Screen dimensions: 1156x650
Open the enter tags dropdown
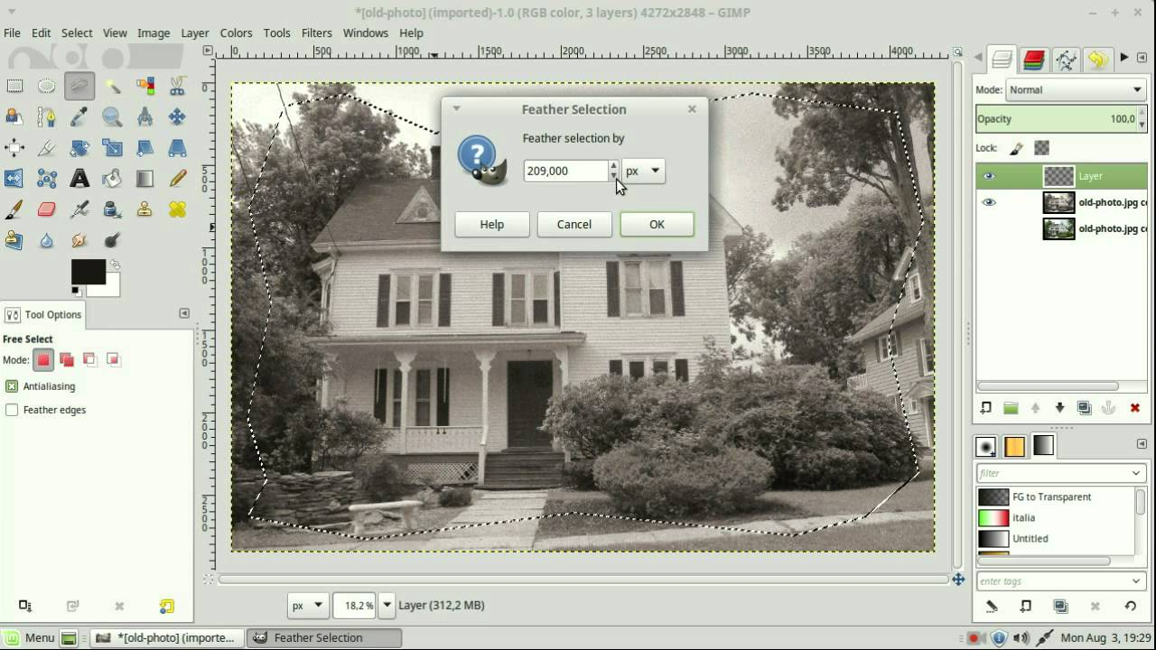coord(1135,581)
